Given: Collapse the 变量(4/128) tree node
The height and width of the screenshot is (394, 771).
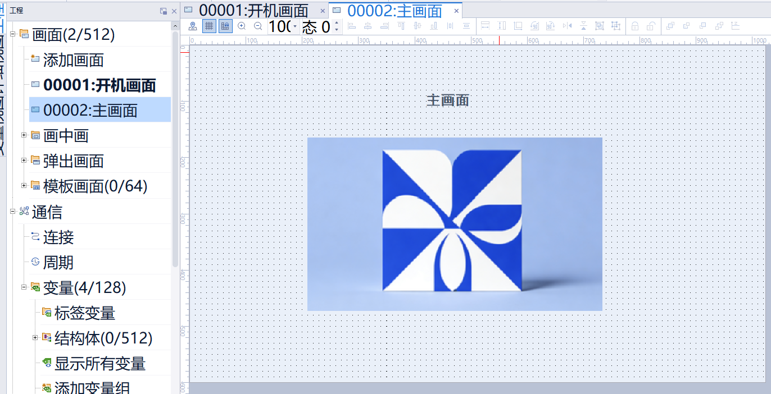Looking at the screenshot, I should tap(24, 287).
